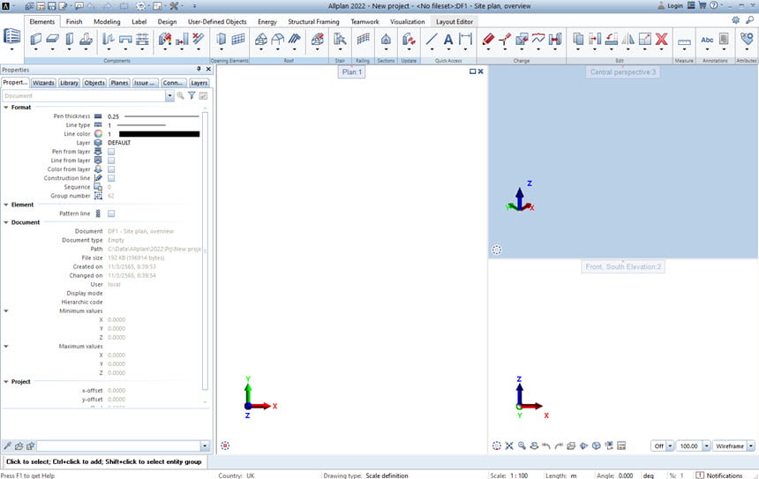The height and width of the screenshot is (479, 759).
Task: Switch to the Layout Editor tab
Action: (x=455, y=22)
